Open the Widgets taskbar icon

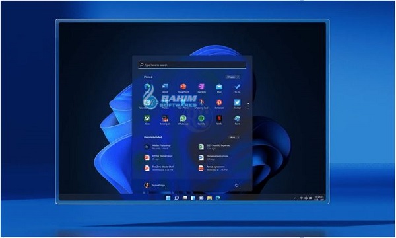[x=193, y=198]
